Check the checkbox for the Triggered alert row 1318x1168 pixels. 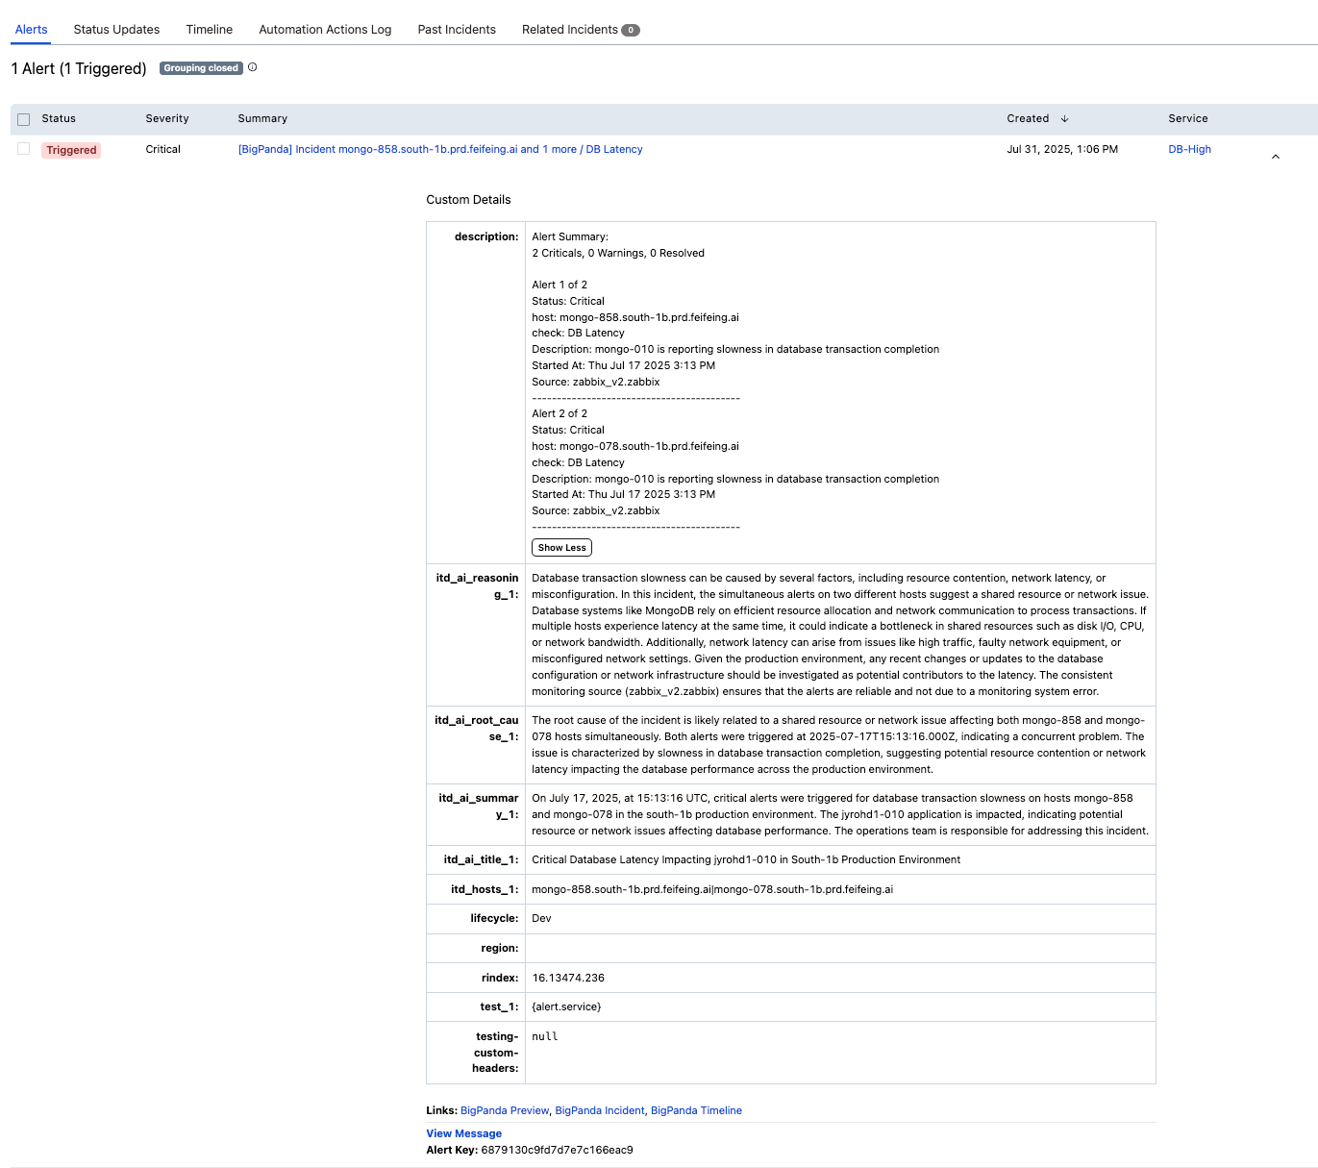pos(23,149)
